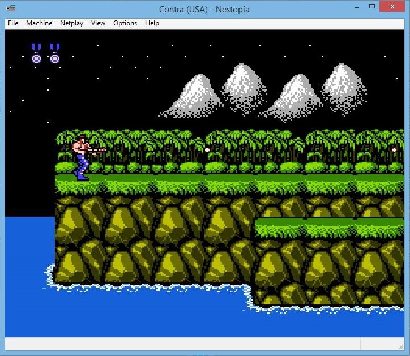
Task: Maximize the Nestopia window
Action: [x=372, y=7]
